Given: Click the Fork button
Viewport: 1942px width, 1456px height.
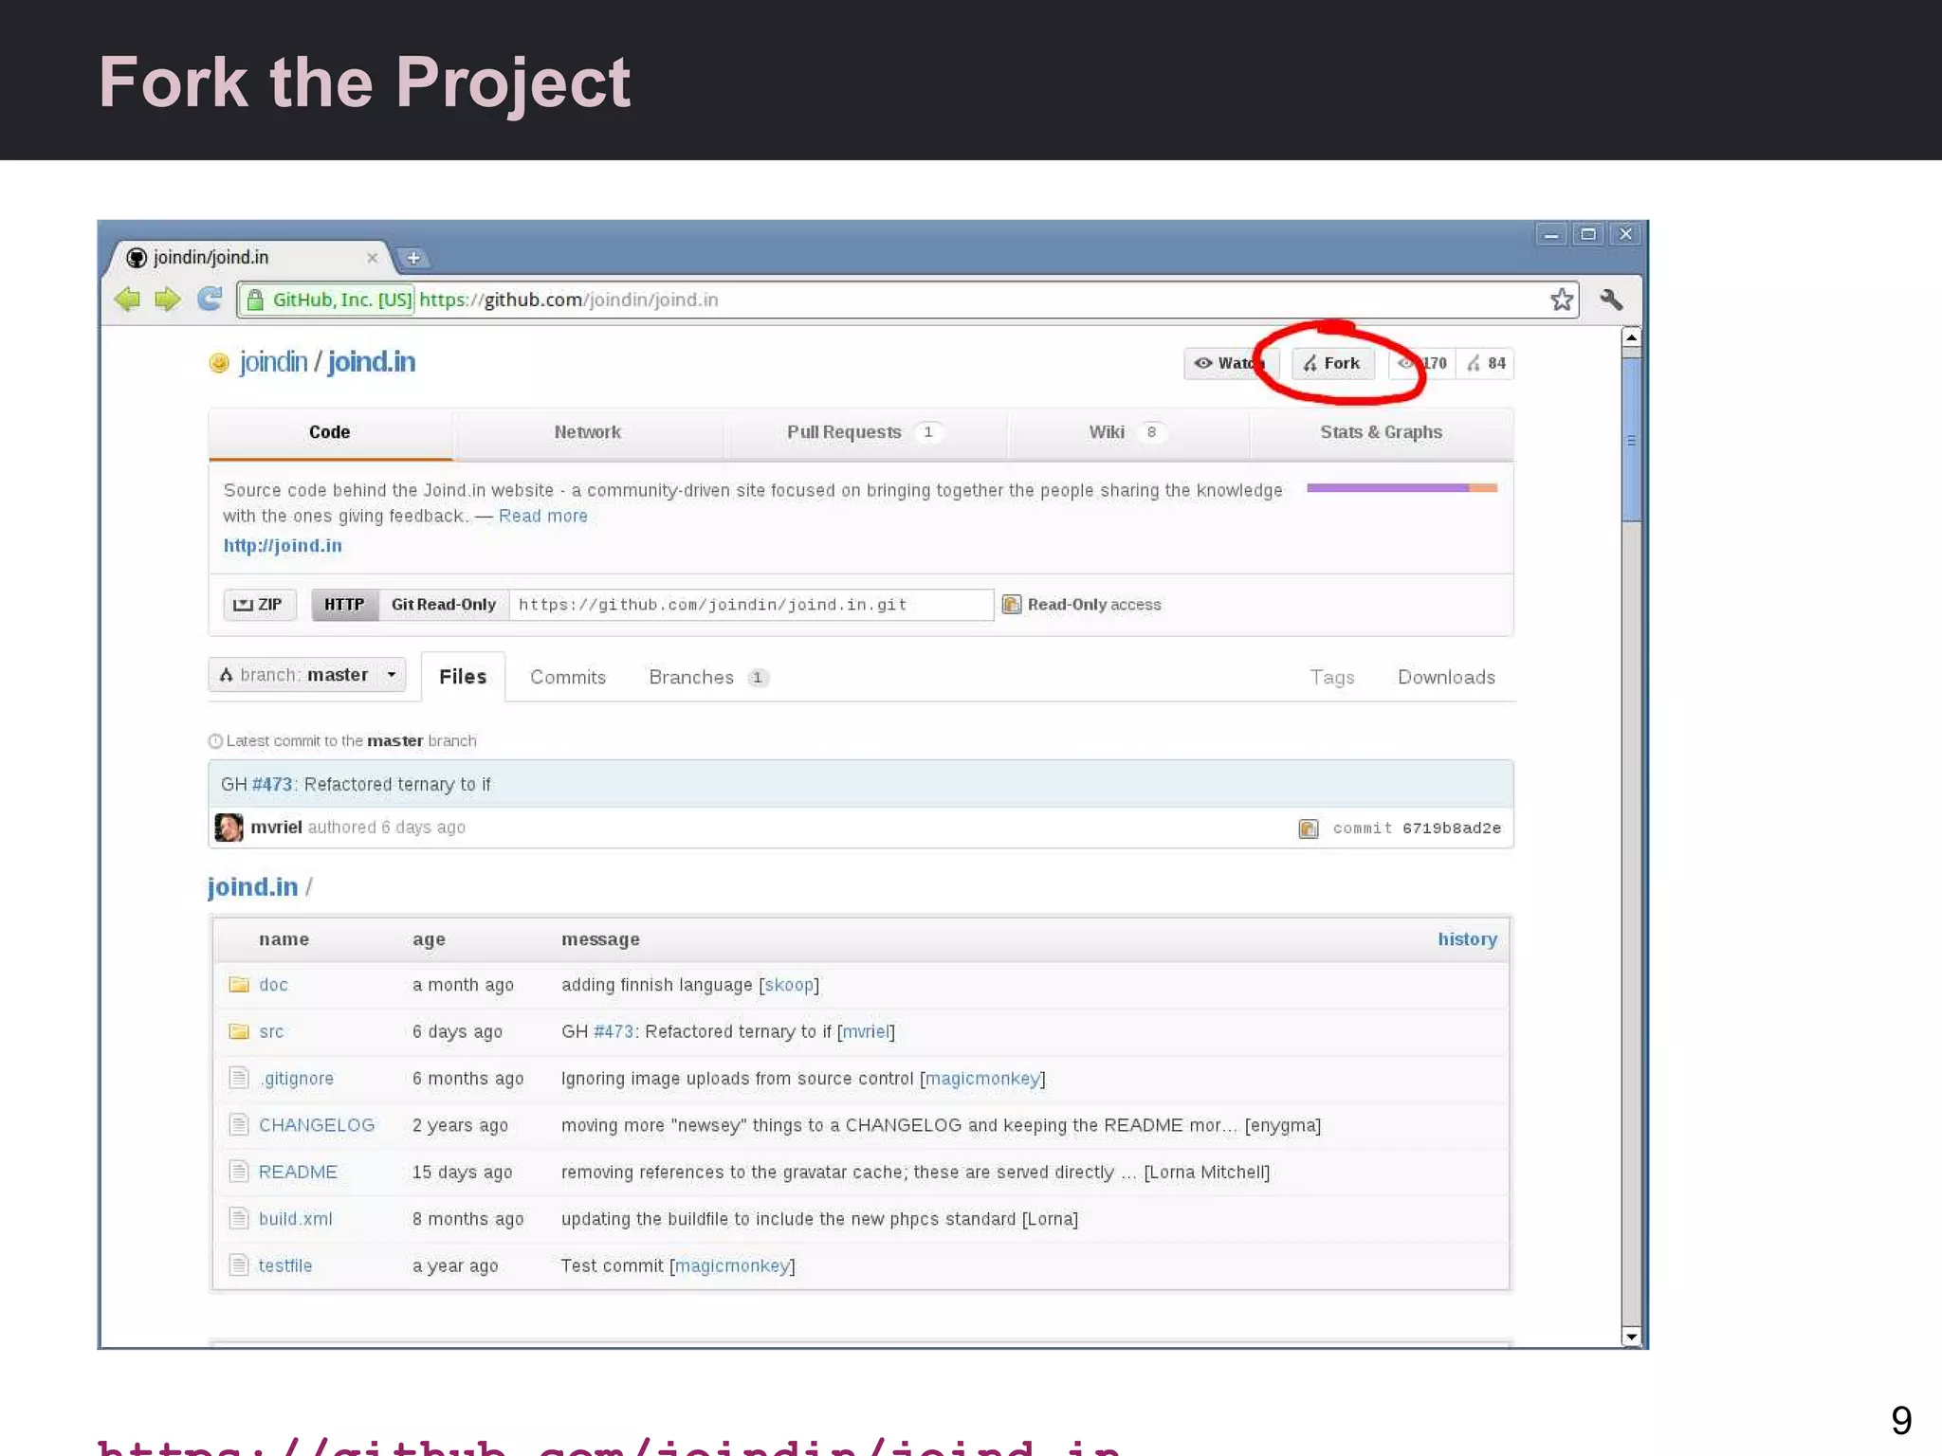Looking at the screenshot, I should point(1332,364).
